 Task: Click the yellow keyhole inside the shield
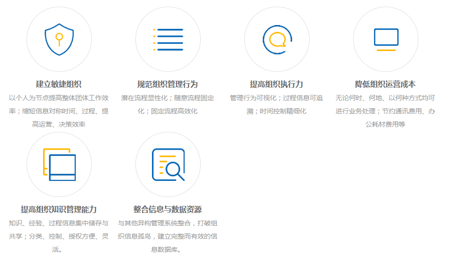point(59,37)
